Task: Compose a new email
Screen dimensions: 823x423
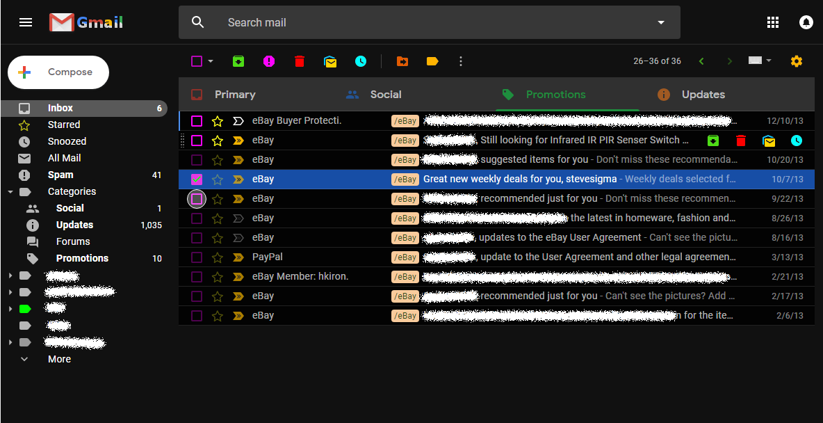Action: point(58,72)
